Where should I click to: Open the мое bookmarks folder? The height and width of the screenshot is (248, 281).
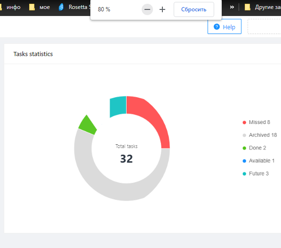click(40, 7)
